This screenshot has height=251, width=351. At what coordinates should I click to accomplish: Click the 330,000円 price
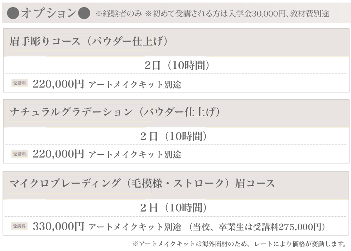tap(58, 226)
